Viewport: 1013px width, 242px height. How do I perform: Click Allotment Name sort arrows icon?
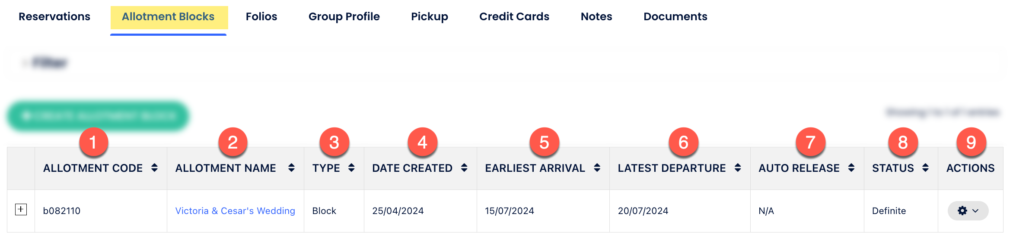point(291,168)
